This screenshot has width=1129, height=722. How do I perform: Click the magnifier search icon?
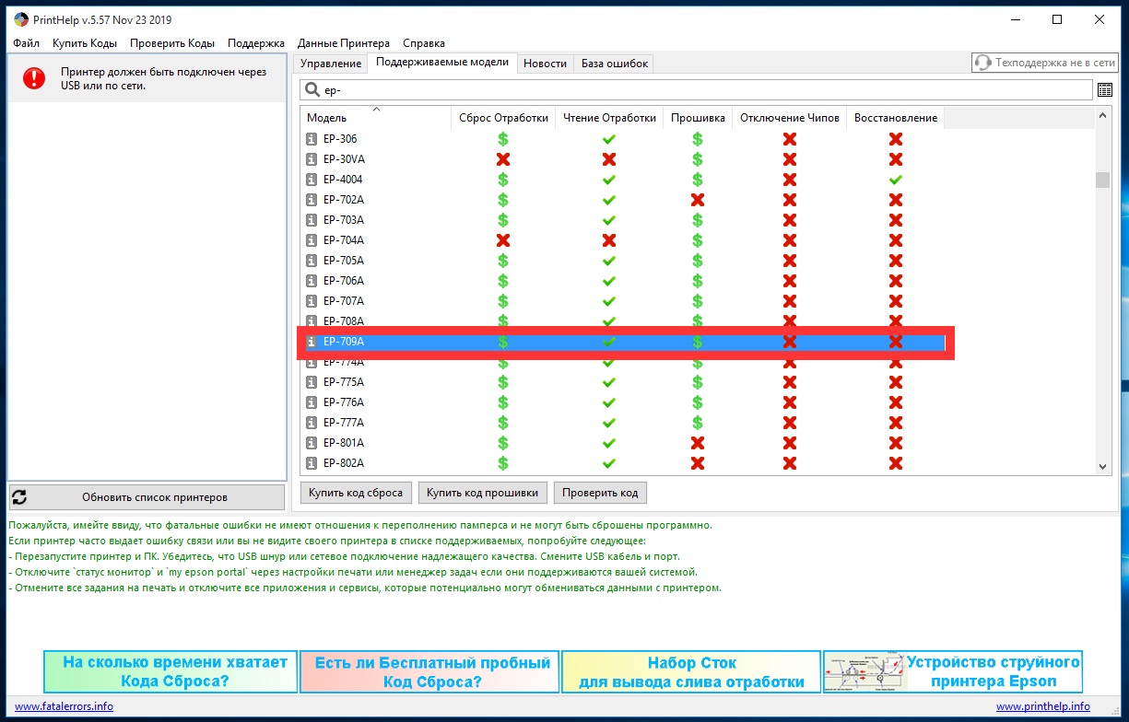[312, 89]
